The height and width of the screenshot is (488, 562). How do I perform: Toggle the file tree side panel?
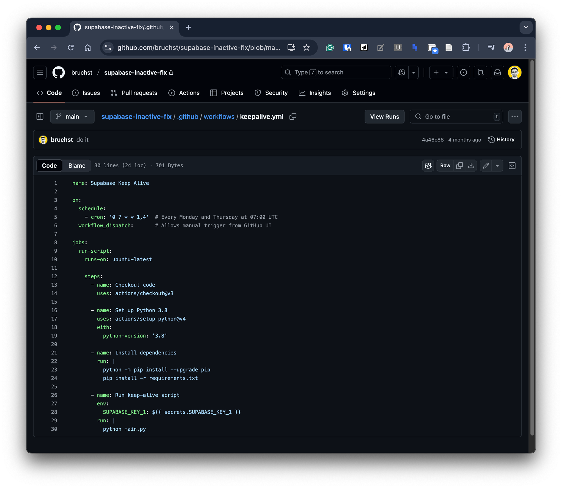40,117
